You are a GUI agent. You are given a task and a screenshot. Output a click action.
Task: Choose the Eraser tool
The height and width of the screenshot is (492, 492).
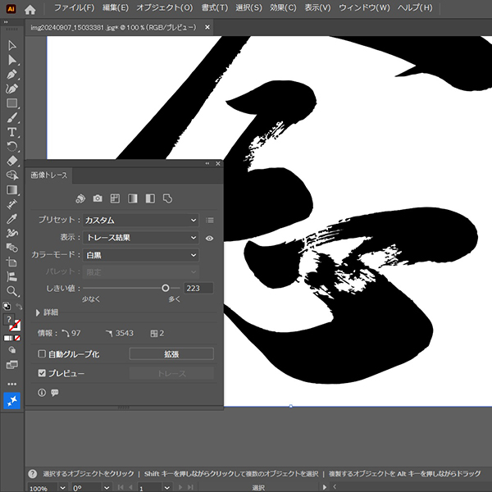[12, 161]
